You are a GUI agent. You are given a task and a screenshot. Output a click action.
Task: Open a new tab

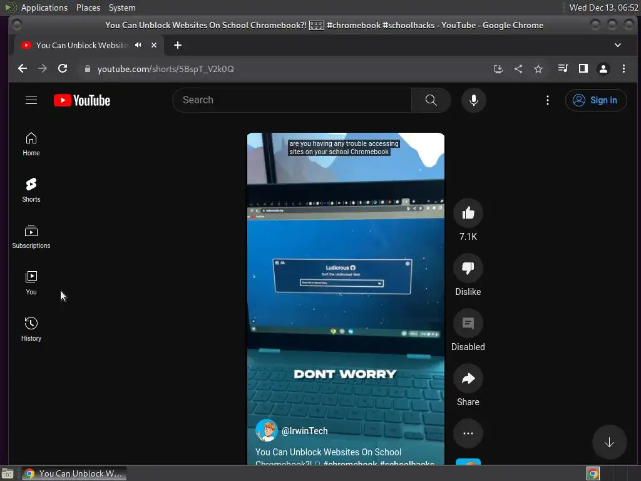[x=177, y=45]
